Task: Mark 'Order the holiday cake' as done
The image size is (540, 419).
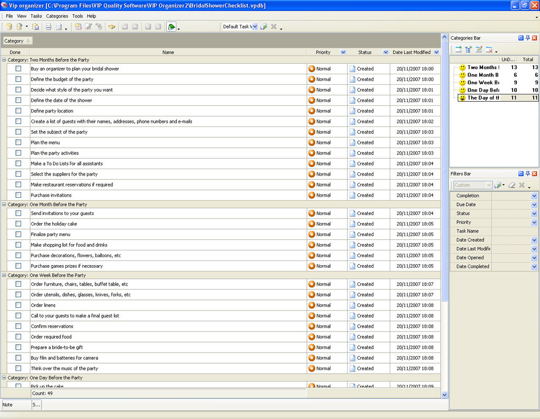Action: tap(18, 224)
